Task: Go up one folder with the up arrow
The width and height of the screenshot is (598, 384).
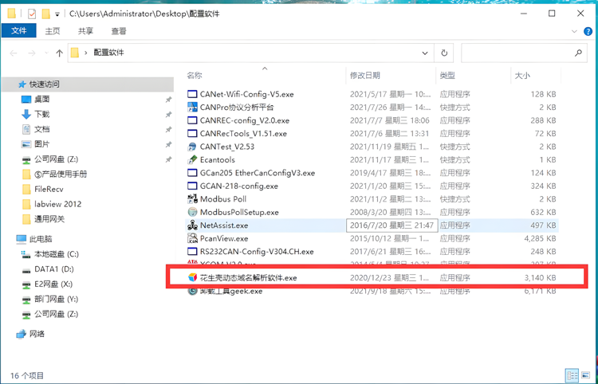Action: coord(59,53)
